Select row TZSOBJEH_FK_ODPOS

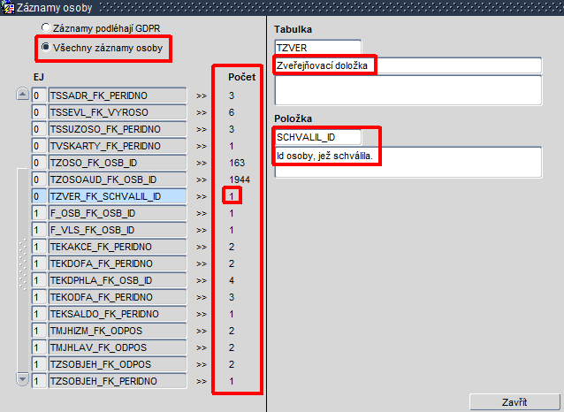(x=118, y=364)
